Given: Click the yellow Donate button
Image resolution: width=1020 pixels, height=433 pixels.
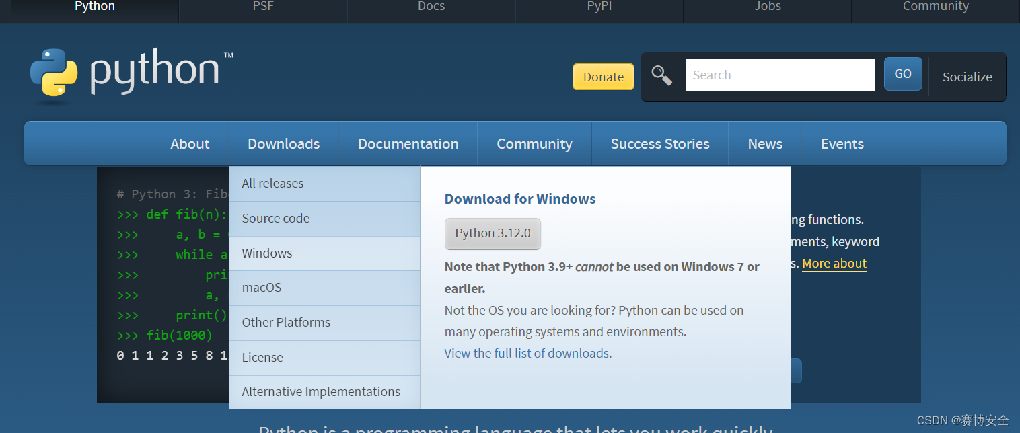Looking at the screenshot, I should click(603, 76).
